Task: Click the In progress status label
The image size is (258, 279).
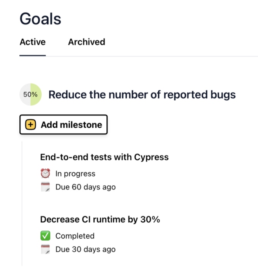Action: coord(75,174)
